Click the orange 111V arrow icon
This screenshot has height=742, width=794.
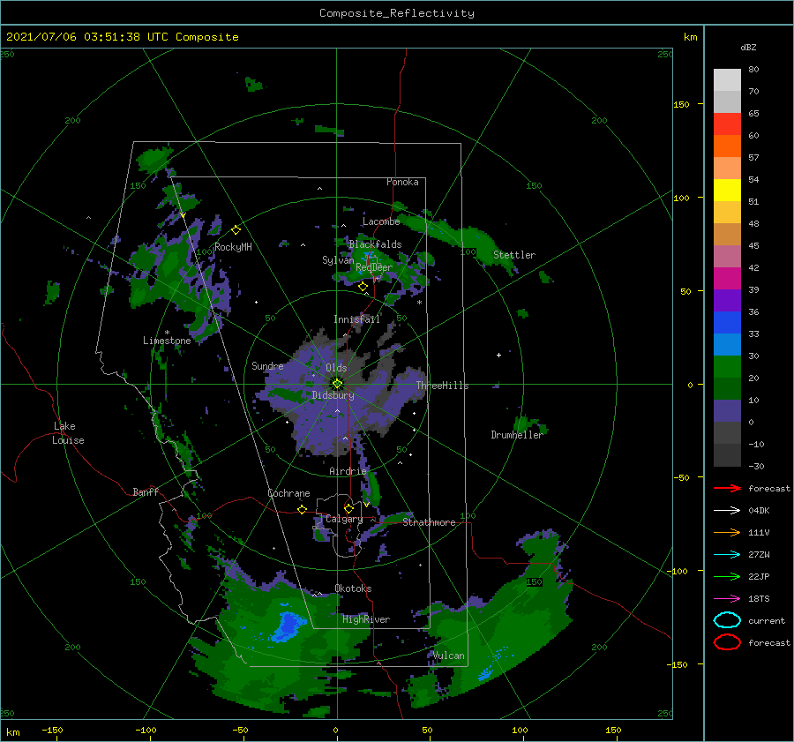(x=727, y=532)
